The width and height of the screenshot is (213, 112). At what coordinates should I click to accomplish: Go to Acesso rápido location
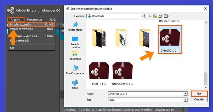click(75, 27)
